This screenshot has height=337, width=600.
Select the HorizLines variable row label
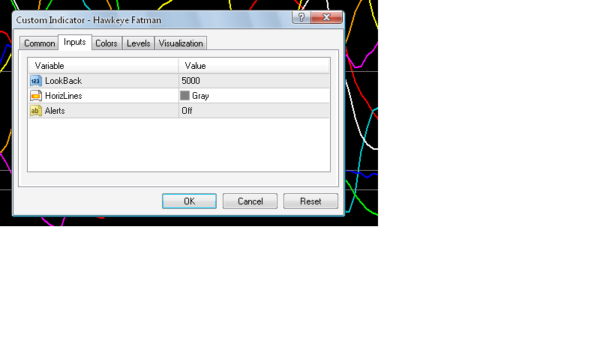[64, 96]
